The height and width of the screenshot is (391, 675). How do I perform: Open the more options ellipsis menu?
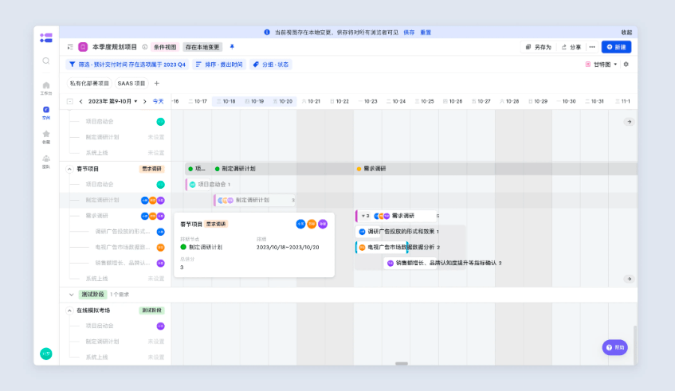tap(592, 47)
